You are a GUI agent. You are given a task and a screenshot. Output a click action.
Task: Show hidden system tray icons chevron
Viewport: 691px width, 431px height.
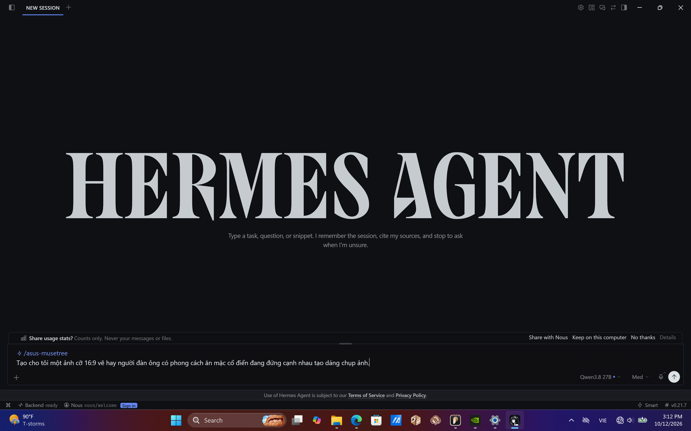click(571, 420)
